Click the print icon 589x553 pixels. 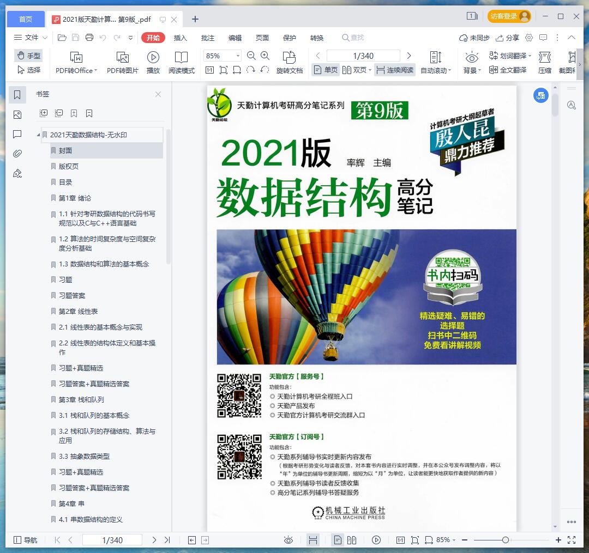click(x=89, y=38)
